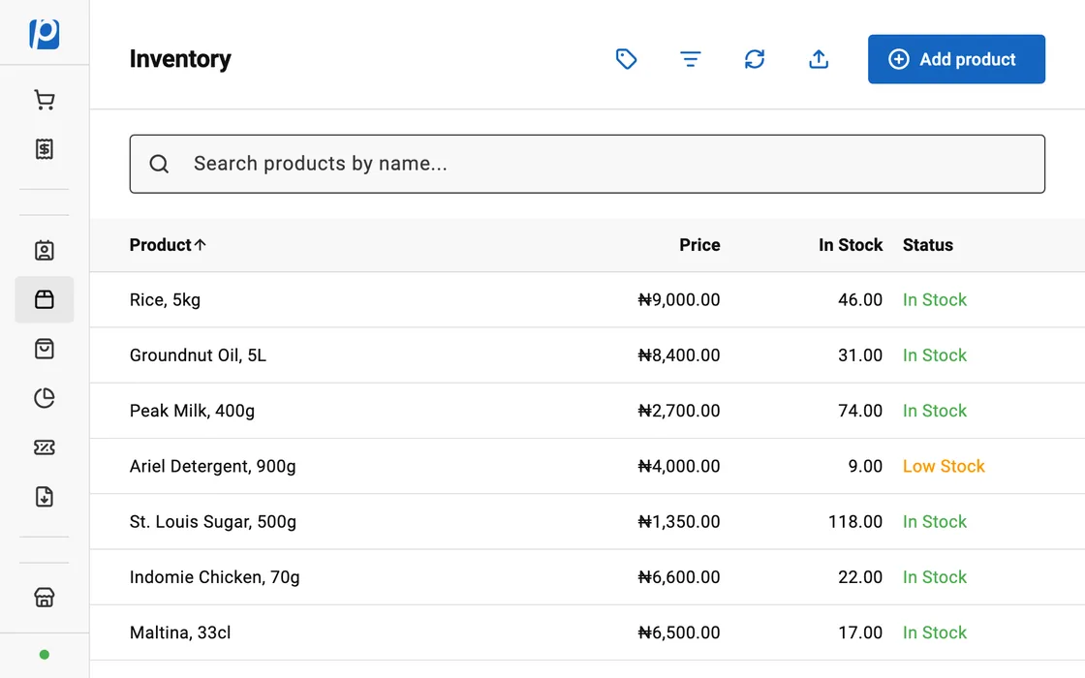Click the price tag icon in header
Viewport: 1085px width, 678px height.
click(x=626, y=59)
